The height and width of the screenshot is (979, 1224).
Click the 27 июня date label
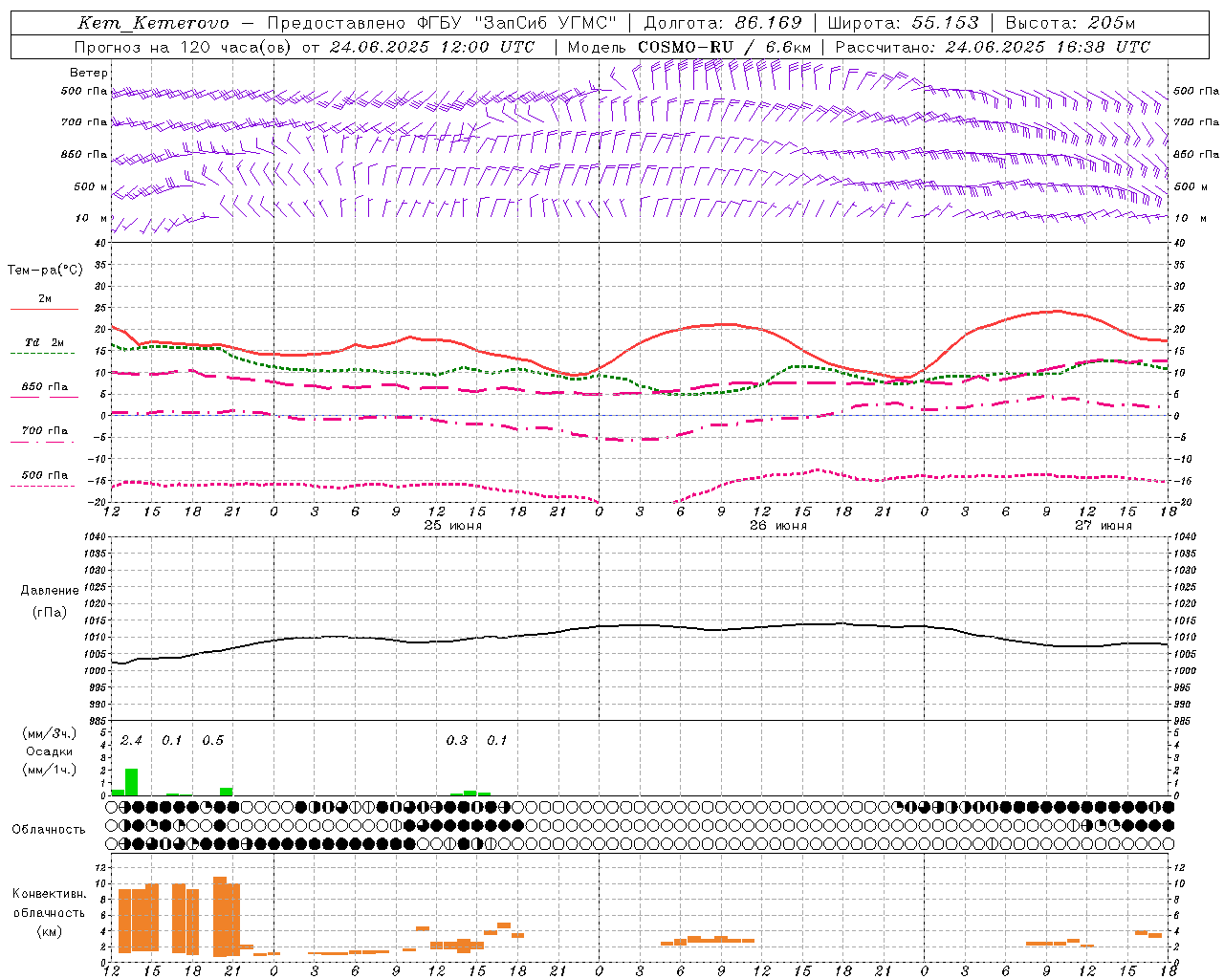pyautogui.click(x=1103, y=526)
